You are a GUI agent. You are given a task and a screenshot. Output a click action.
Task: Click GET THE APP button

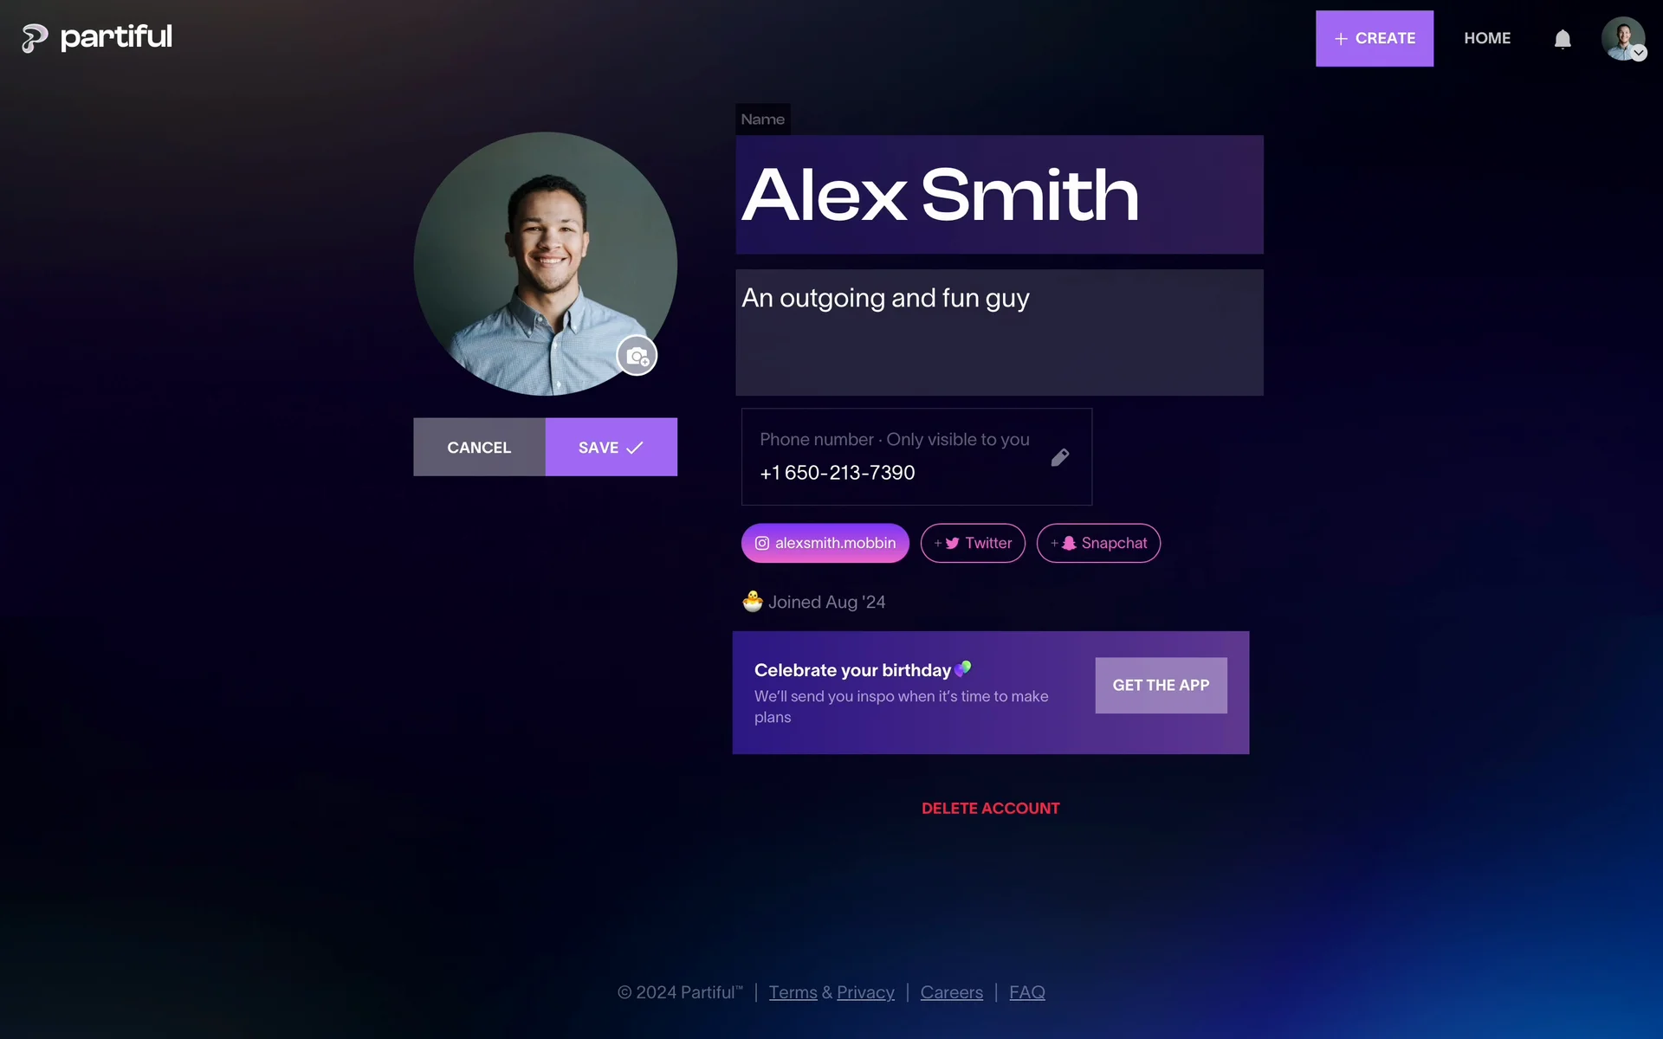pos(1161,685)
